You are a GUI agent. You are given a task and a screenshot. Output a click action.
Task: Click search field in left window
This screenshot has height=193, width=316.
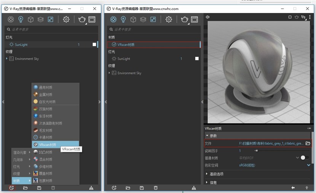51,29
